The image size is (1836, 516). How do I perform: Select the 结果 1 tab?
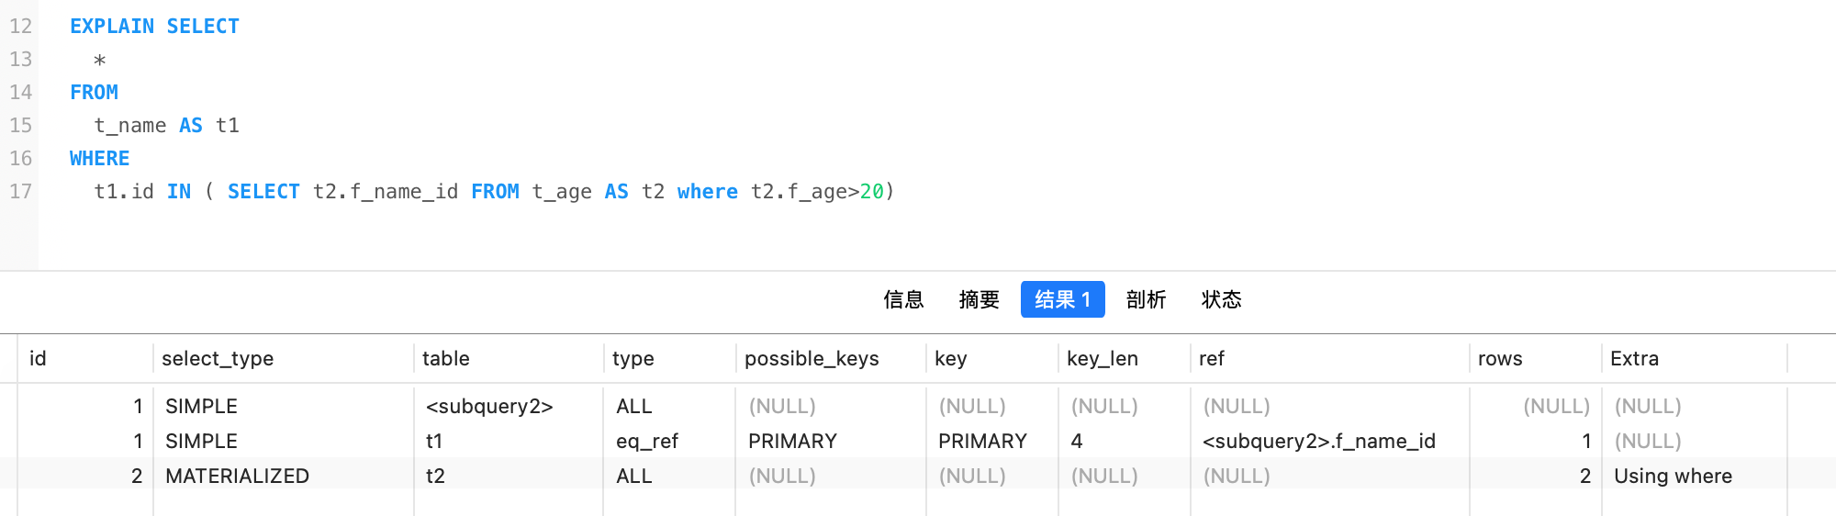click(1062, 299)
